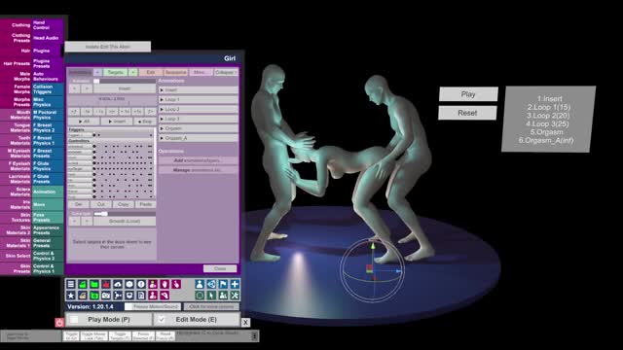Open the hamburger main menu icon

pos(71,284)
